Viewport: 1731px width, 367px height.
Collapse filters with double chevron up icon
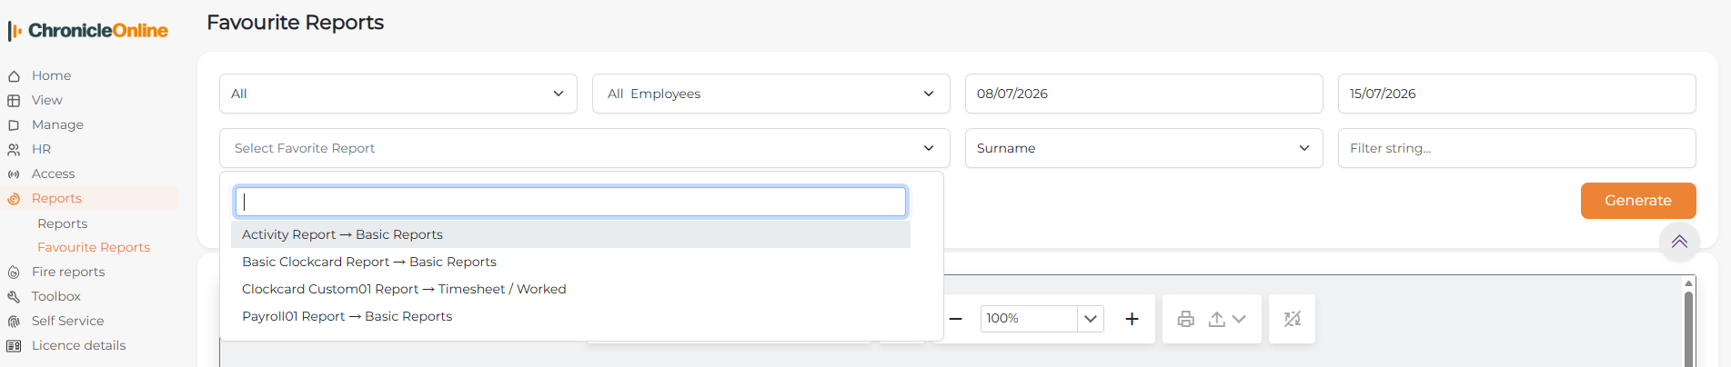tap(1679, 242)
